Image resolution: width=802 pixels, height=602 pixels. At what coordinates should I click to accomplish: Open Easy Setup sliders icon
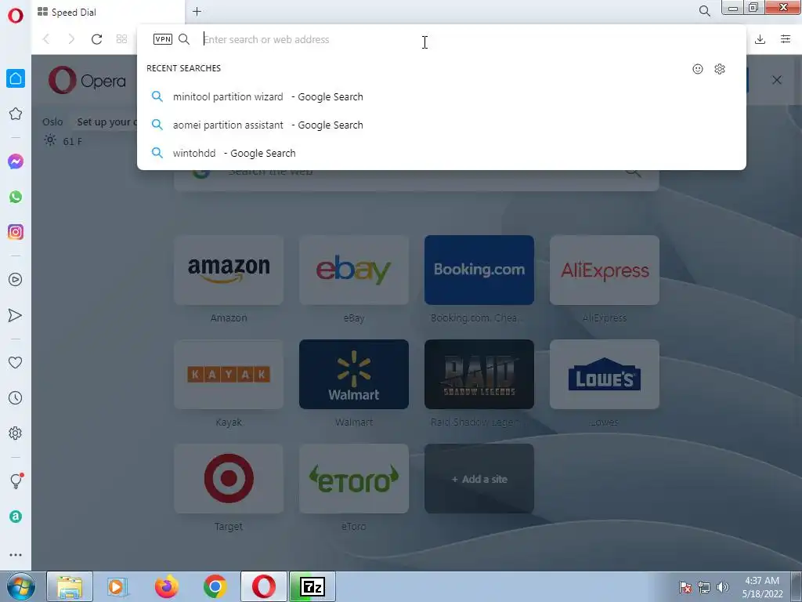pyautogui.click(x=786, y=39)
